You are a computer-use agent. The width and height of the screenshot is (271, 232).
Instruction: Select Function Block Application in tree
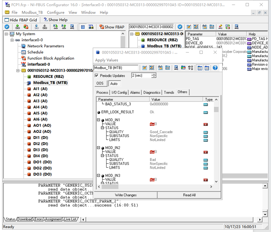51,58
